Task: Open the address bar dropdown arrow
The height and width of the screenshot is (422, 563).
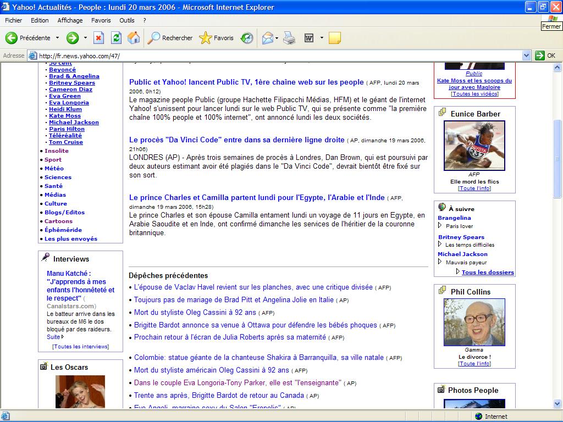Action: pyautogui.click(x=526, y=55)
